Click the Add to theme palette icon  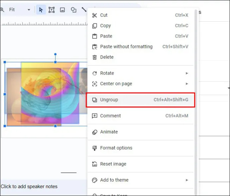[95, 180]
